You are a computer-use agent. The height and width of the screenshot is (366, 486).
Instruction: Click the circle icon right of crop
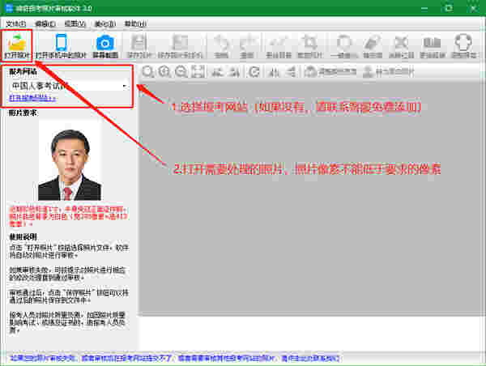click(343, 43)
